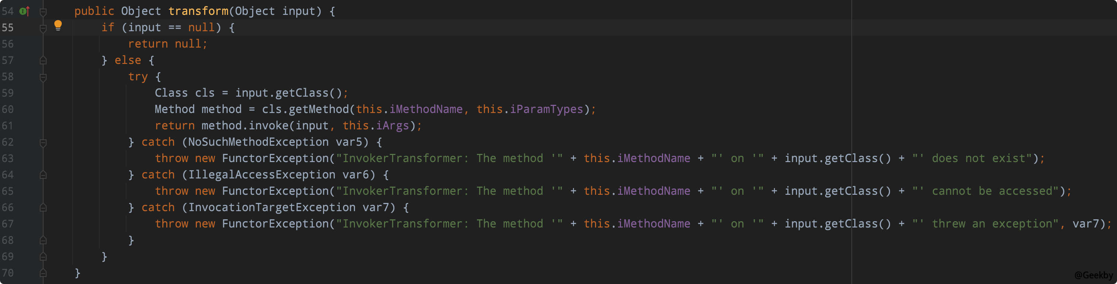Collapse the transform method fold on line 54
Screen dimensions: 1117x284
pos(43,12)
